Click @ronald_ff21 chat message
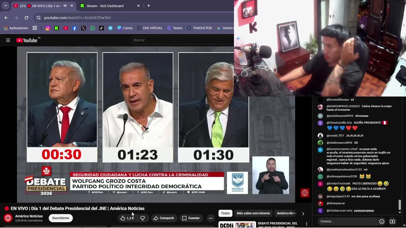Screen dimensions: 406x228 [x=355, y=136]
